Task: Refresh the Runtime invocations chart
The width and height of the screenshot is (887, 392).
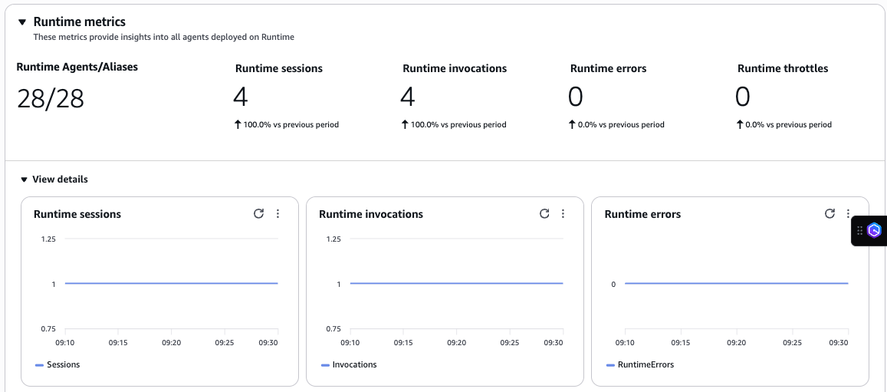Action: click(x=544, y=214)
